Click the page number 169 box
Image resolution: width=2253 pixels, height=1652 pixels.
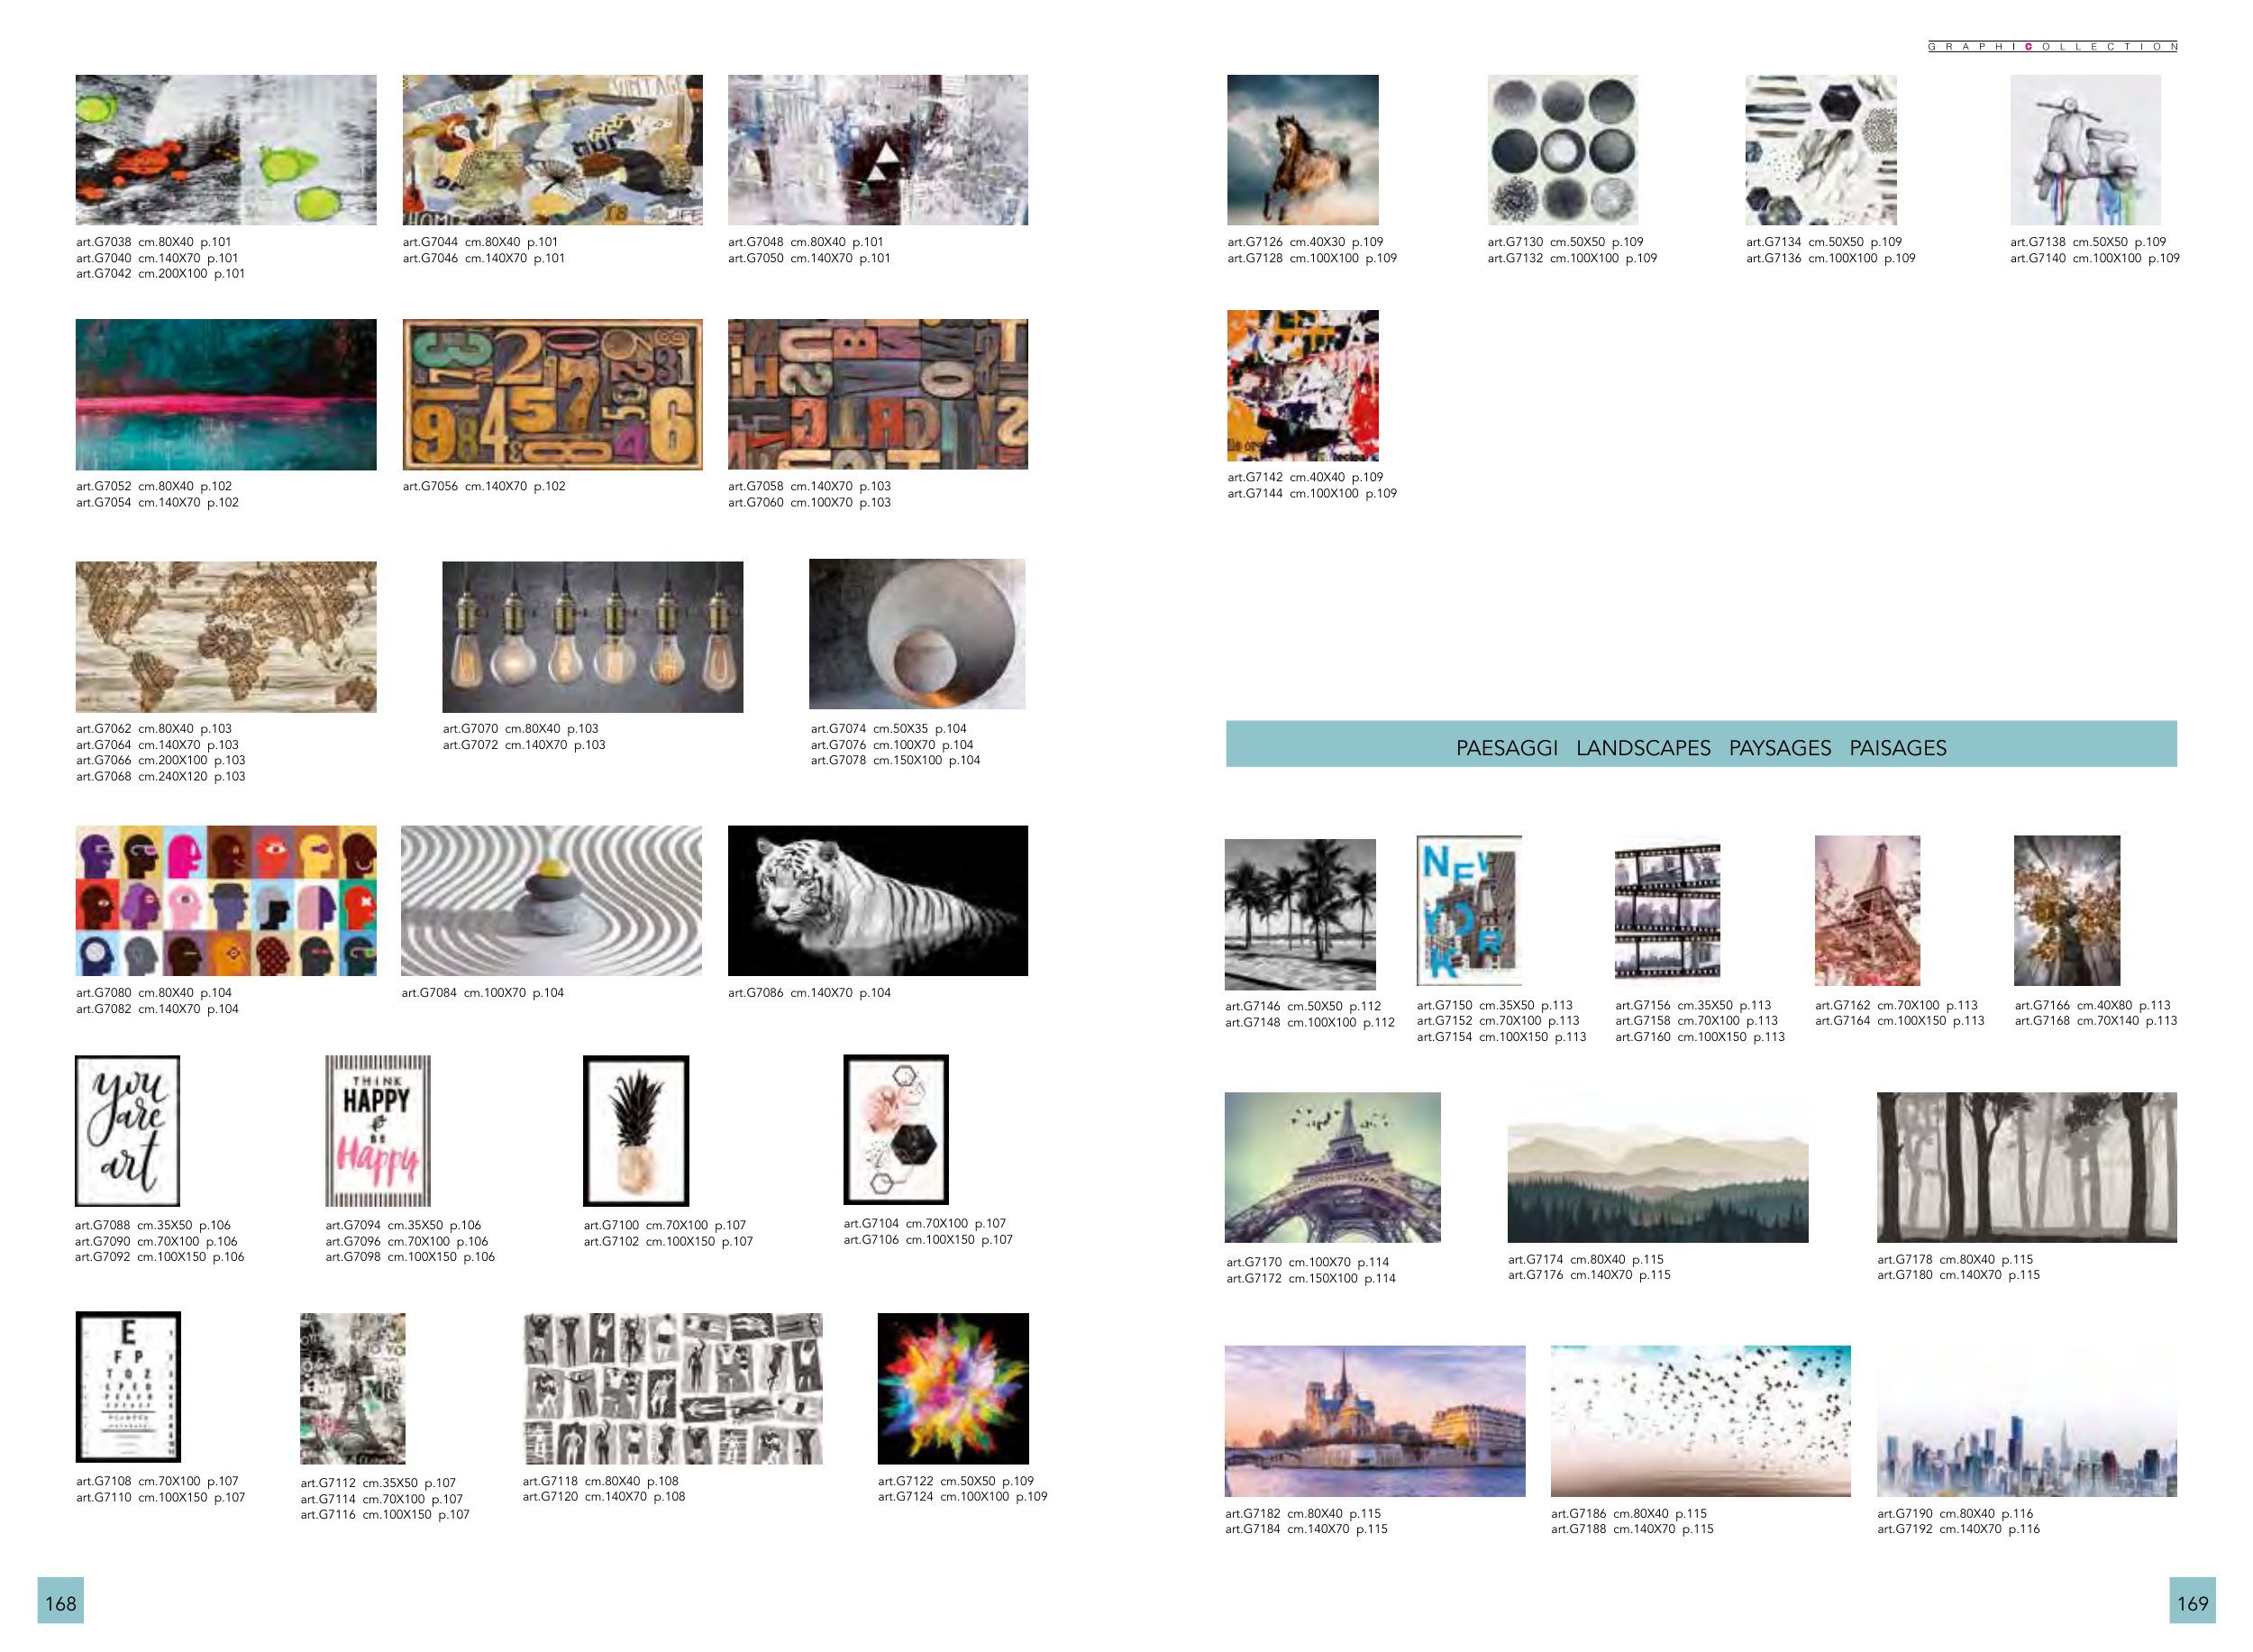click(2191, 1601)
